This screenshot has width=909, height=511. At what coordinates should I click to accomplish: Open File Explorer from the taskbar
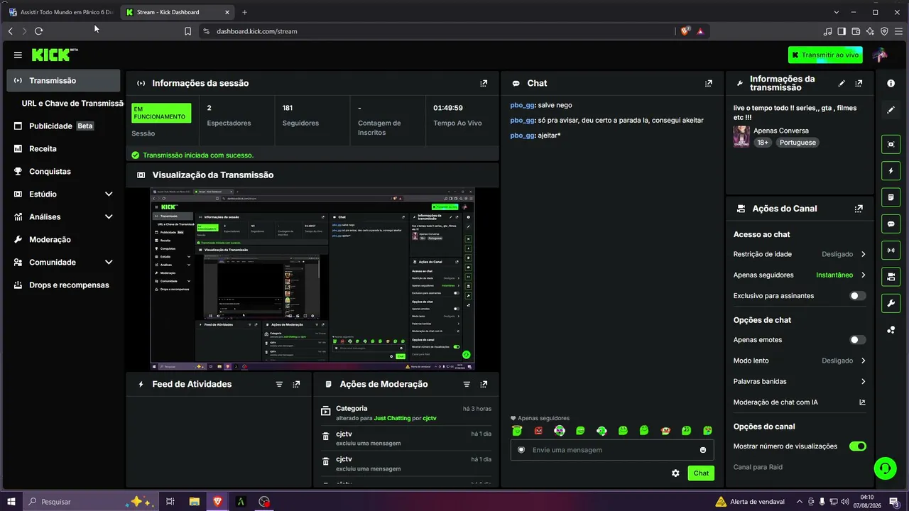[x=194, y=502]
